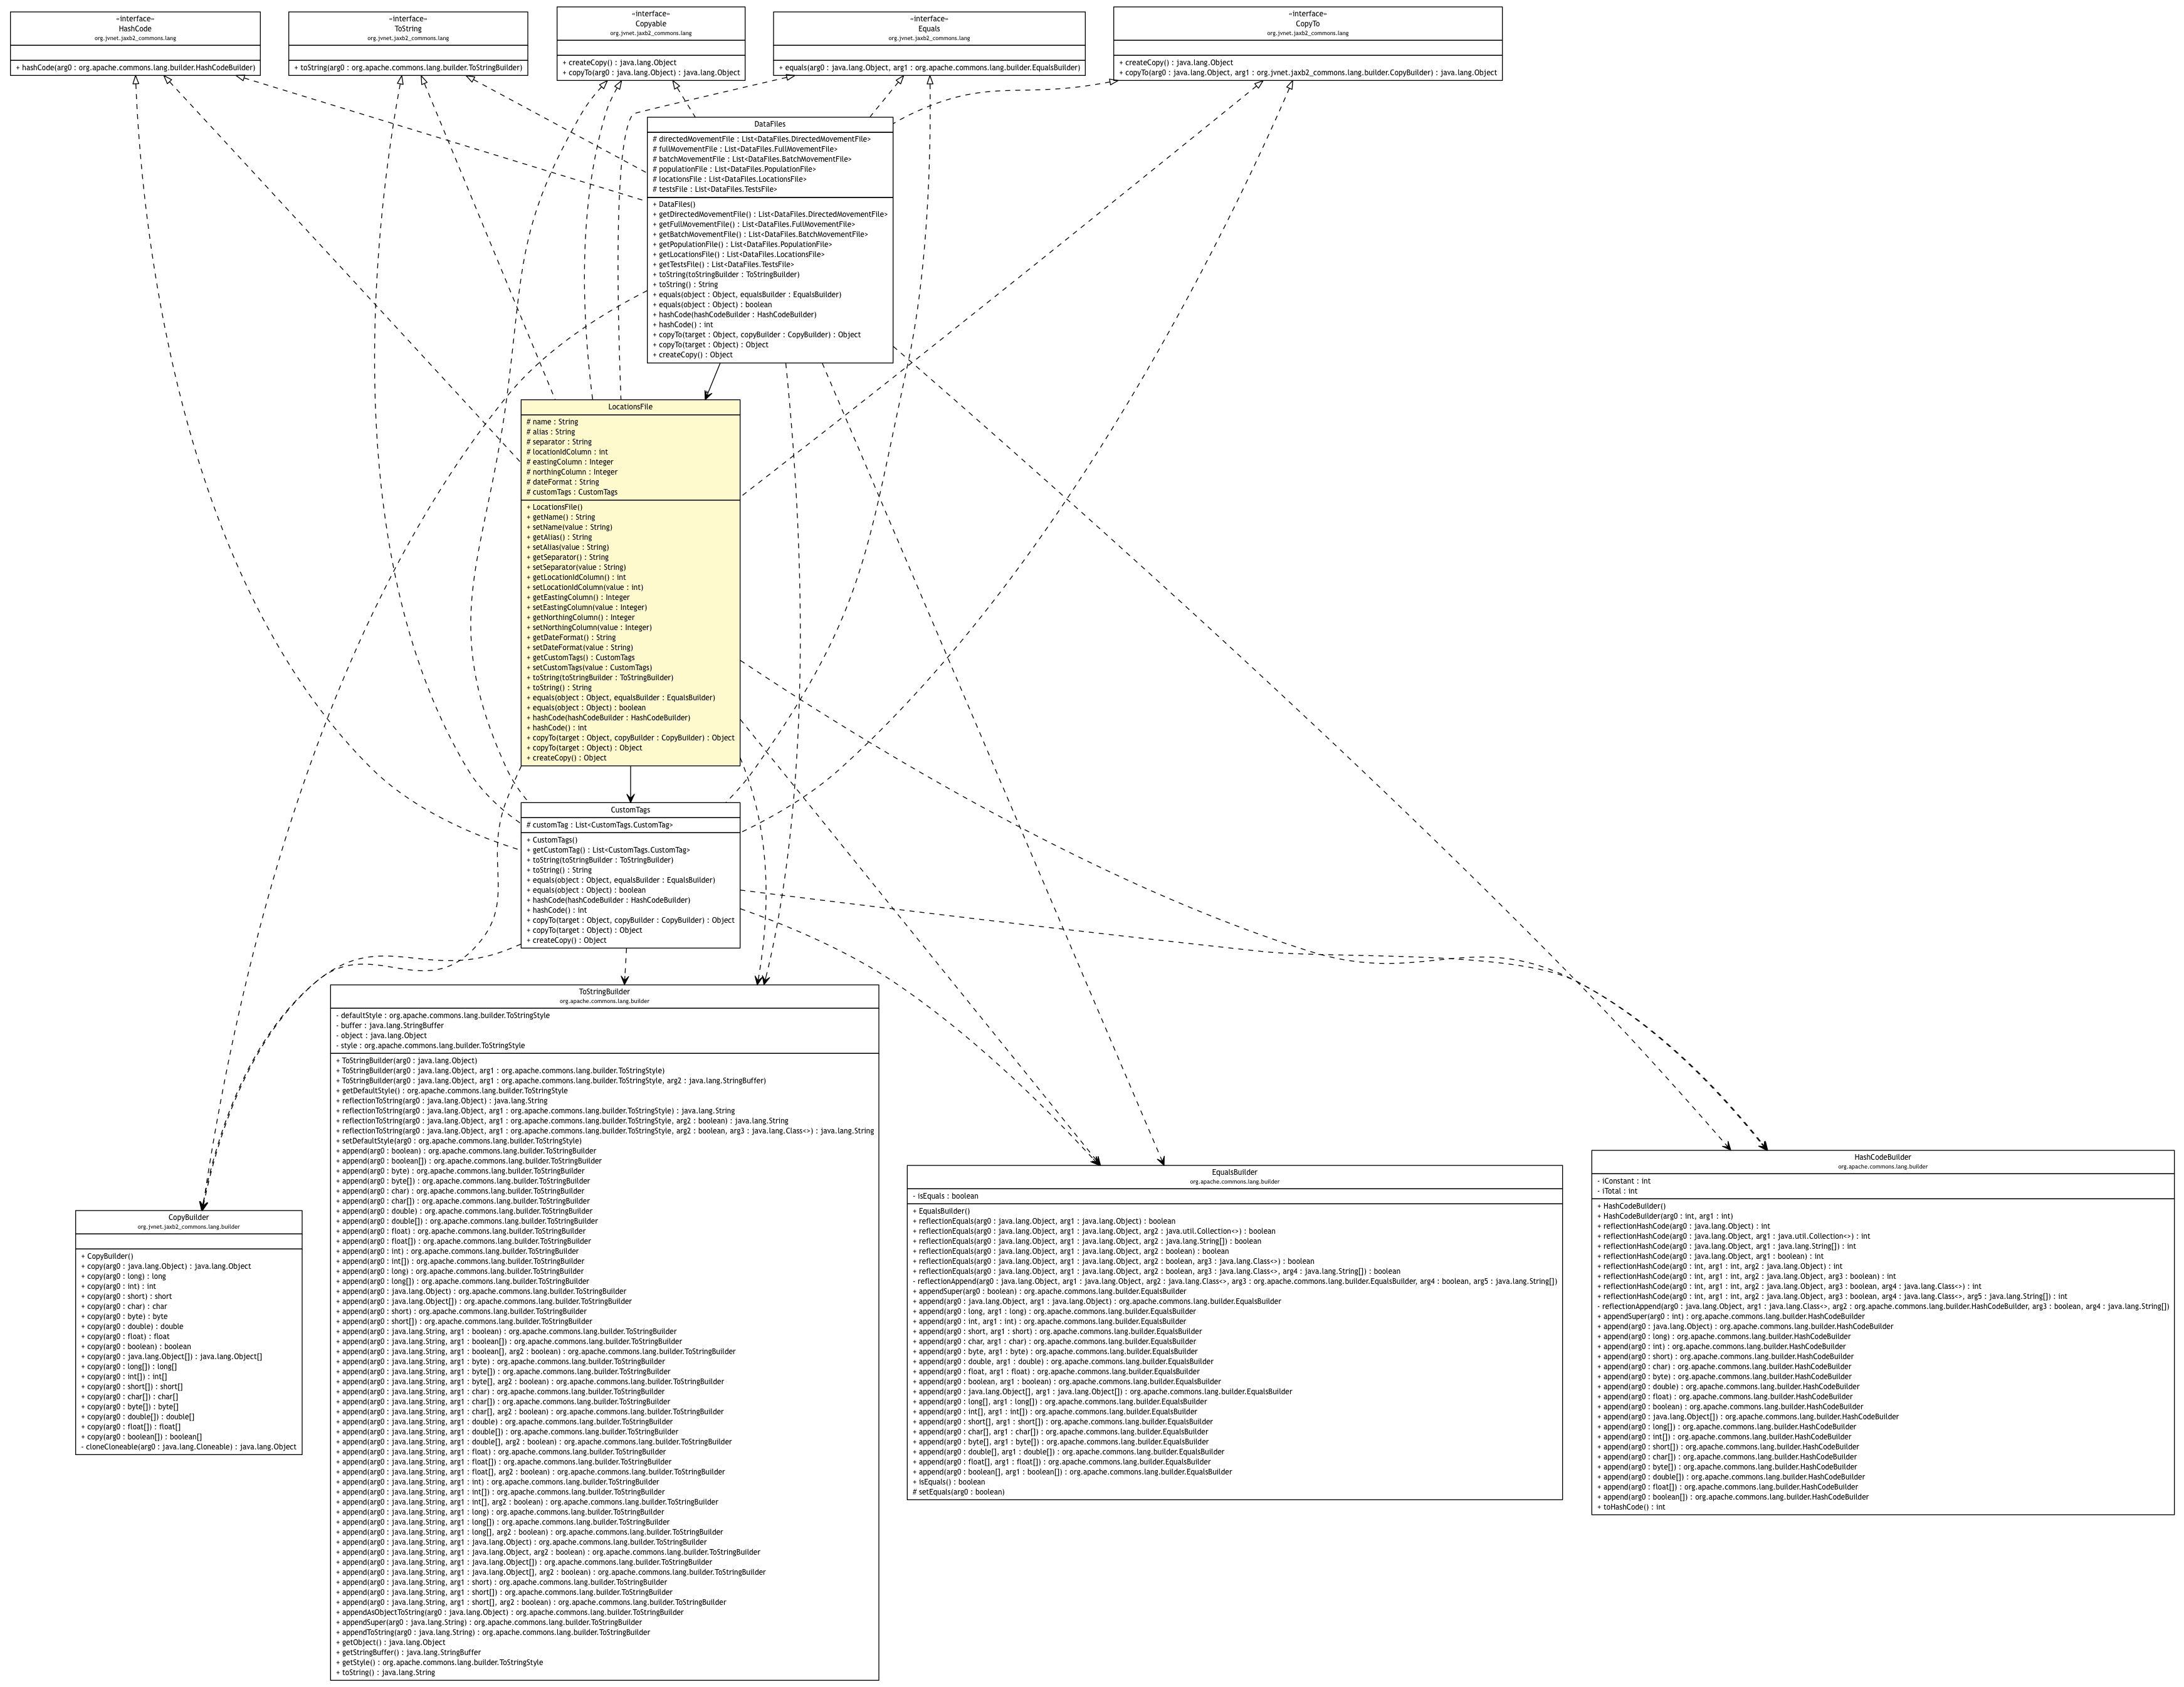
Task: Click the HashCode interface title
Action: pos(135,29)
